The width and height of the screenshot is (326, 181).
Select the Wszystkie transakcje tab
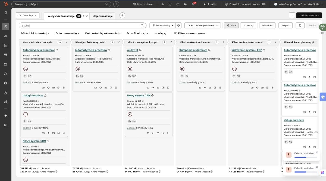coord(61,16)
